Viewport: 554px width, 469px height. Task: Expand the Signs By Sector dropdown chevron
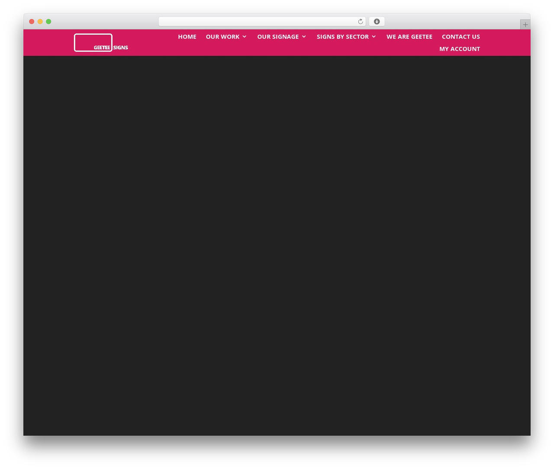(x=374, y=37)
